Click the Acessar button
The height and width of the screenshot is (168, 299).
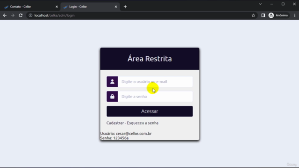click(x=149, y=111)
